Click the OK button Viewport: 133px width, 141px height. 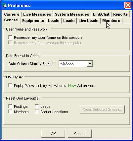(53, 134)
